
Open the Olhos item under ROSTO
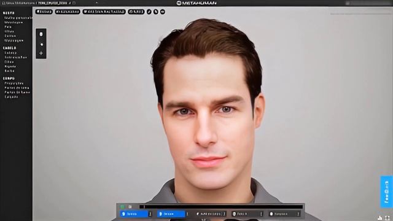coord(9,31)
